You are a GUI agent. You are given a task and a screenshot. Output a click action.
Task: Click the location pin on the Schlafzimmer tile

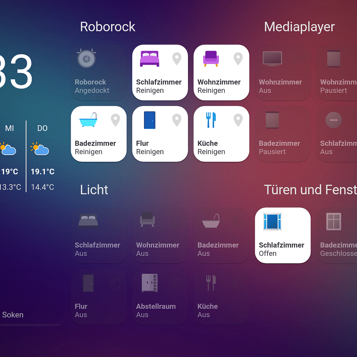coord(177,58)
